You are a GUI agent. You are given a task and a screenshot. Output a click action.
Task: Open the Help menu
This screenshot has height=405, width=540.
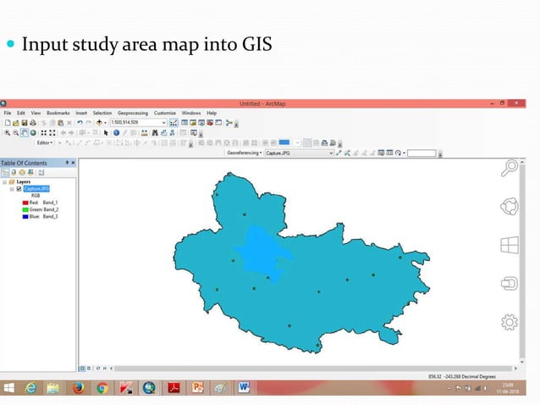(212, 113)
